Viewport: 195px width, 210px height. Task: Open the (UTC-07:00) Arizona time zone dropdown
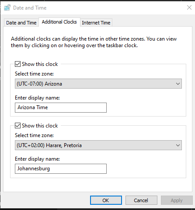98,84
